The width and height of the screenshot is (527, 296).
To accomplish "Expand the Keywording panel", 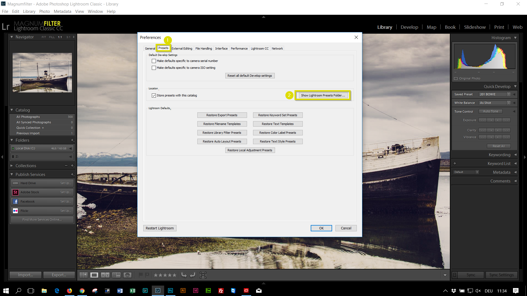I will click(515, 155).
